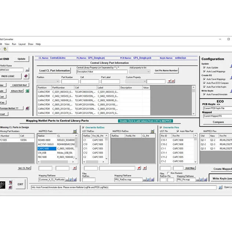232x232 pixels.
Task: Save the Customer_A_CL_PartNumber mapping file with disk icon
Action: [75, 180]
